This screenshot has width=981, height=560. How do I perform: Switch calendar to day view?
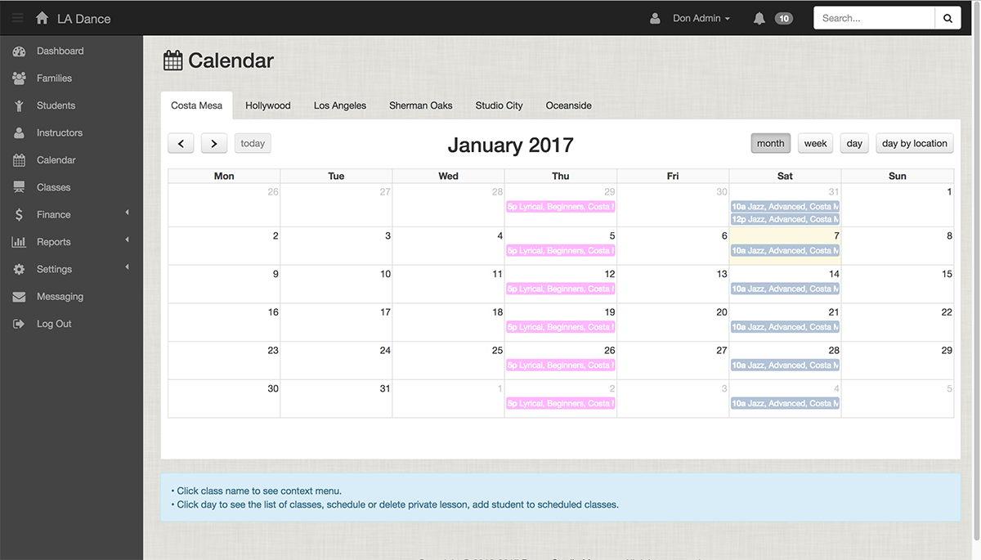854,143
